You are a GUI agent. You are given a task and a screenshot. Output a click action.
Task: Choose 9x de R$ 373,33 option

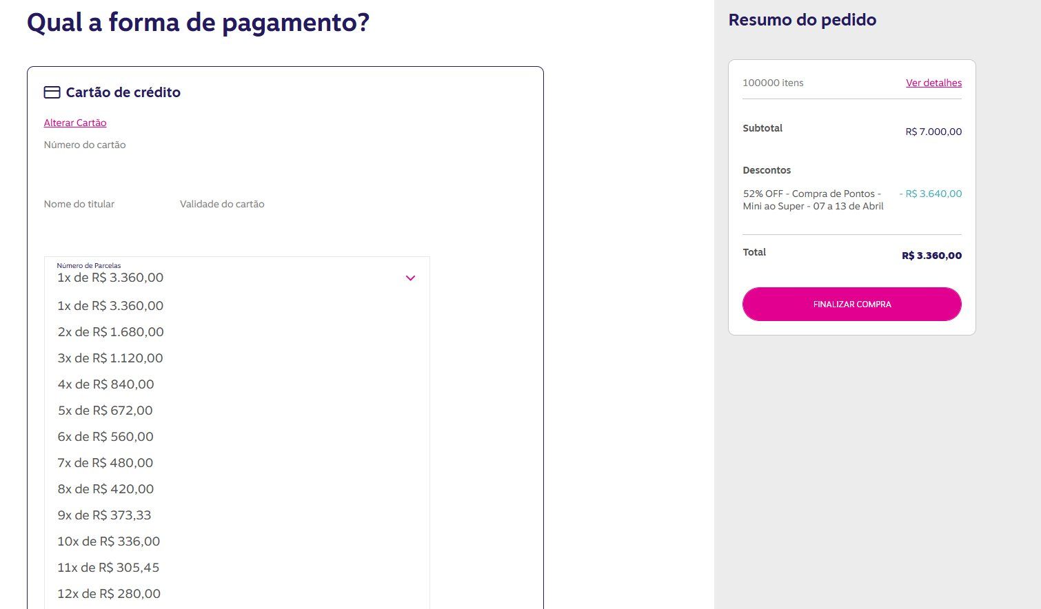(237, 515)
